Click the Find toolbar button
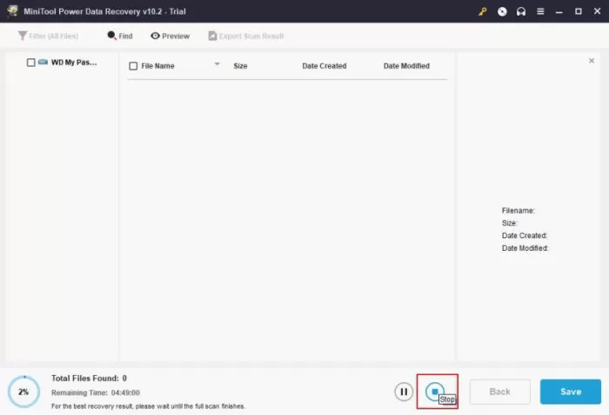Viewport: 609px width, 415px height. pos(120,36)
